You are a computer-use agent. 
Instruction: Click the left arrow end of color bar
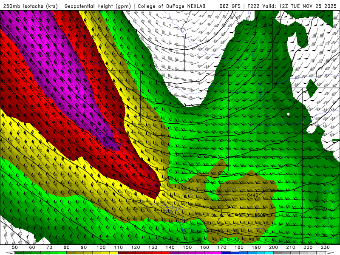click(x=10, y=253)
